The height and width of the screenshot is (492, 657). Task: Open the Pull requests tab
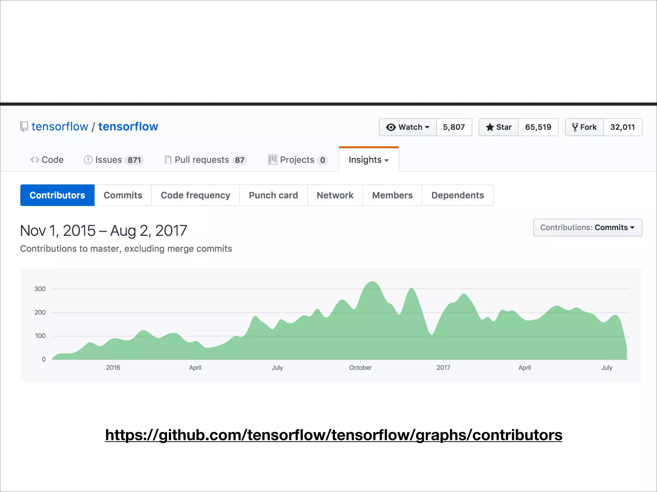coord(205,160)
